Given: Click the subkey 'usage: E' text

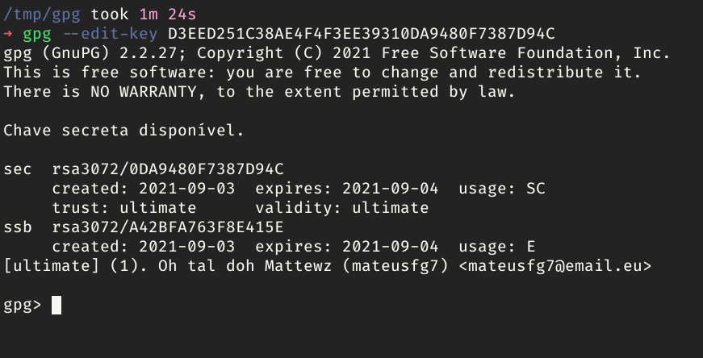Looking at the screenshot, I should point(496,247).
